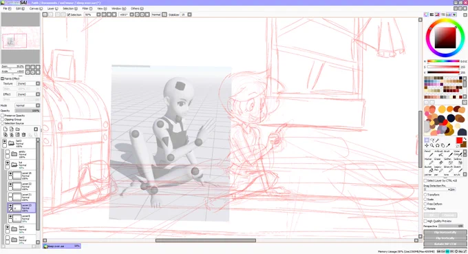Swap foreground and background colors

pos(465,139)
